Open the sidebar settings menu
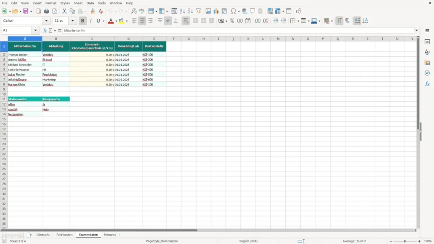Image resolution: width=434 pixels, height=244 pixels. click(x=427, y=30)
